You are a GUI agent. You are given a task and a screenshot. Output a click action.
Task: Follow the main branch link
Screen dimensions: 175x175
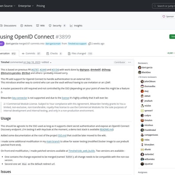coord(53,141)
